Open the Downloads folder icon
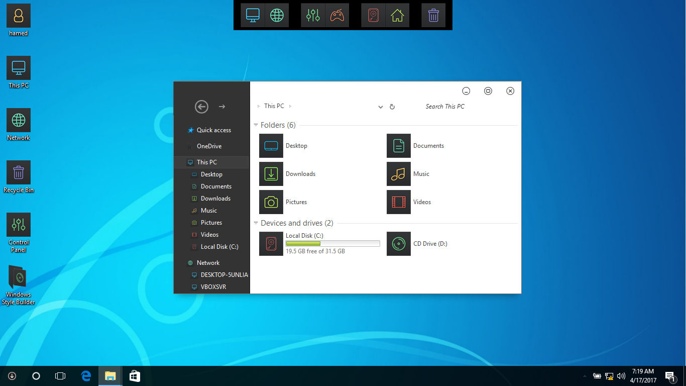This screenshot has width=686, height=386. point(271,174)
